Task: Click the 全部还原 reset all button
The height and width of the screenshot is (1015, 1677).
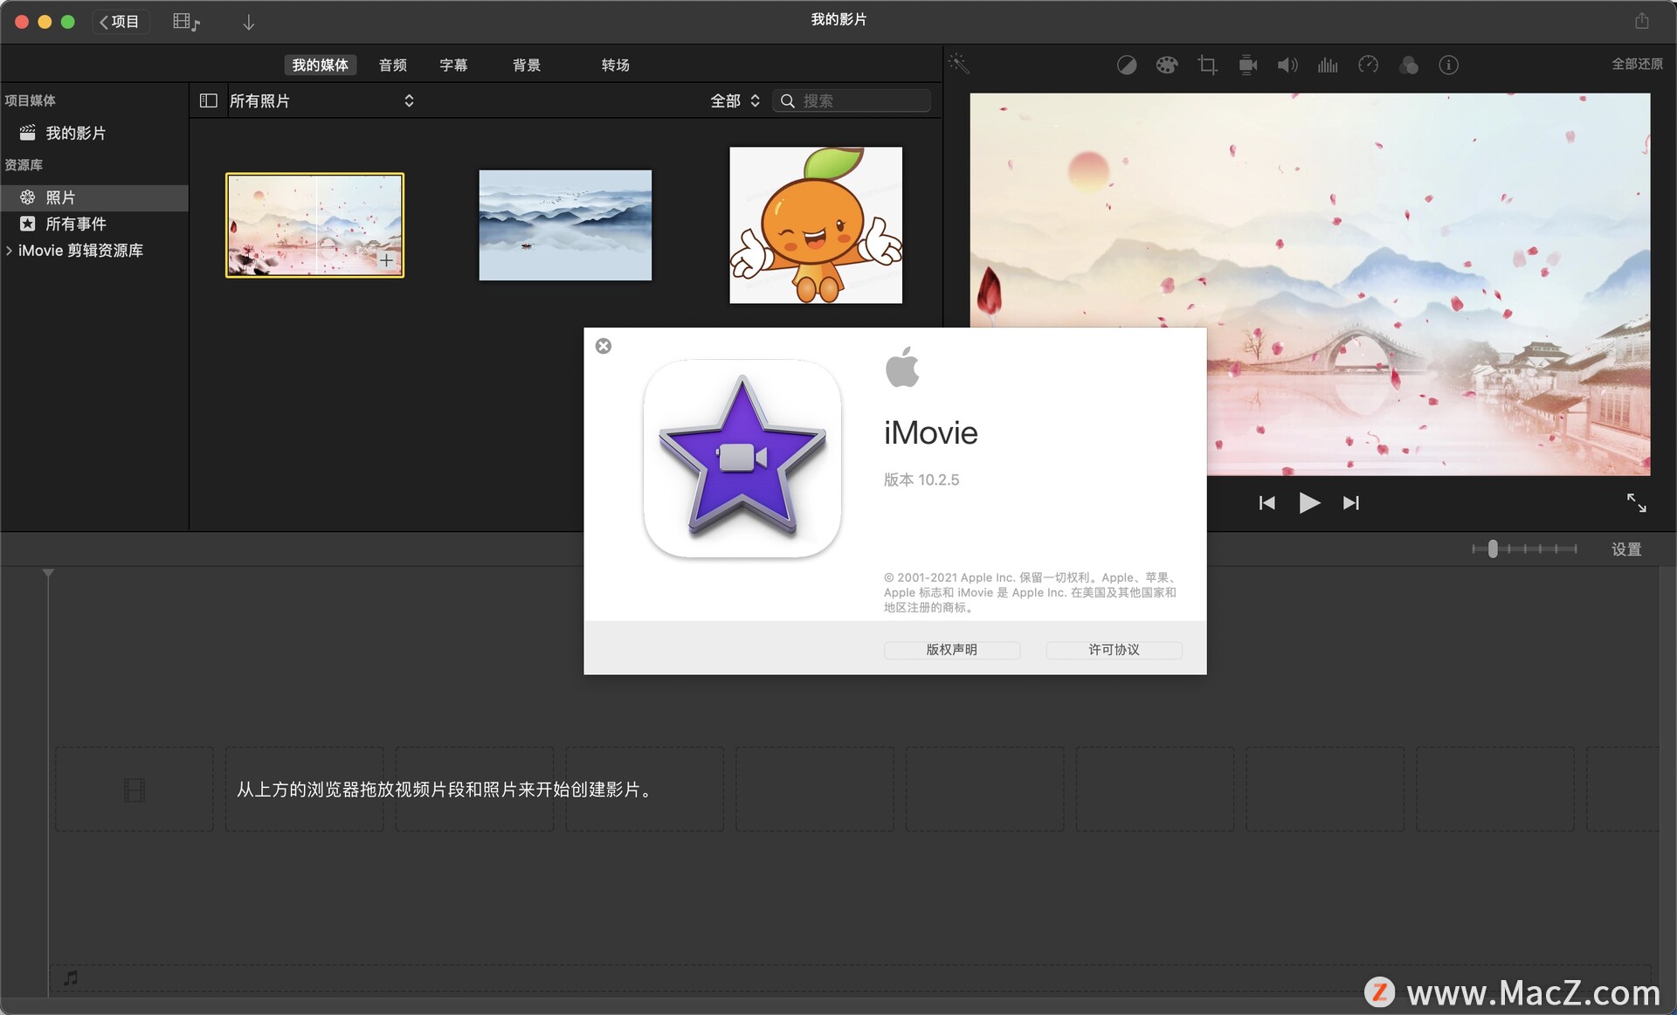Action: click(x=1637, y=64)
